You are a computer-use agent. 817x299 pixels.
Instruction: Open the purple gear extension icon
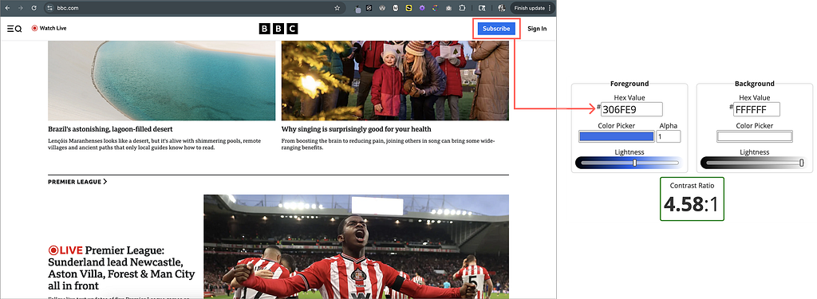pos(422,8)
